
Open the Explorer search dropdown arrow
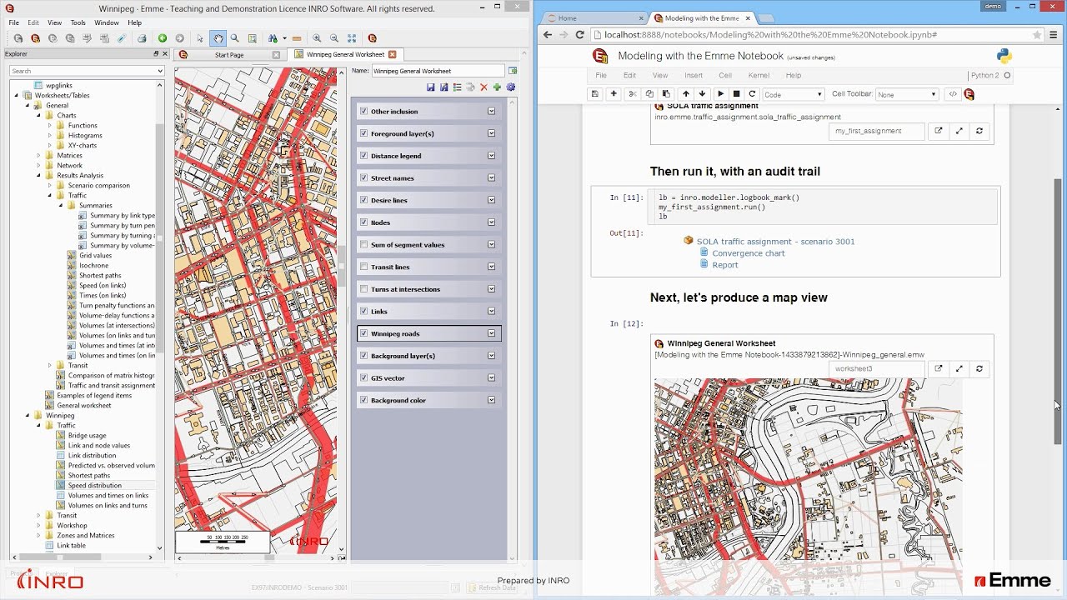point(160,71)
